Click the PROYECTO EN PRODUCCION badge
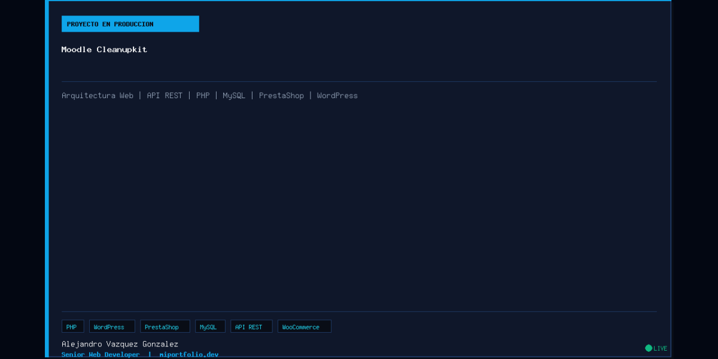This screenshot has height=359, width=718. [x=130, y=24]
